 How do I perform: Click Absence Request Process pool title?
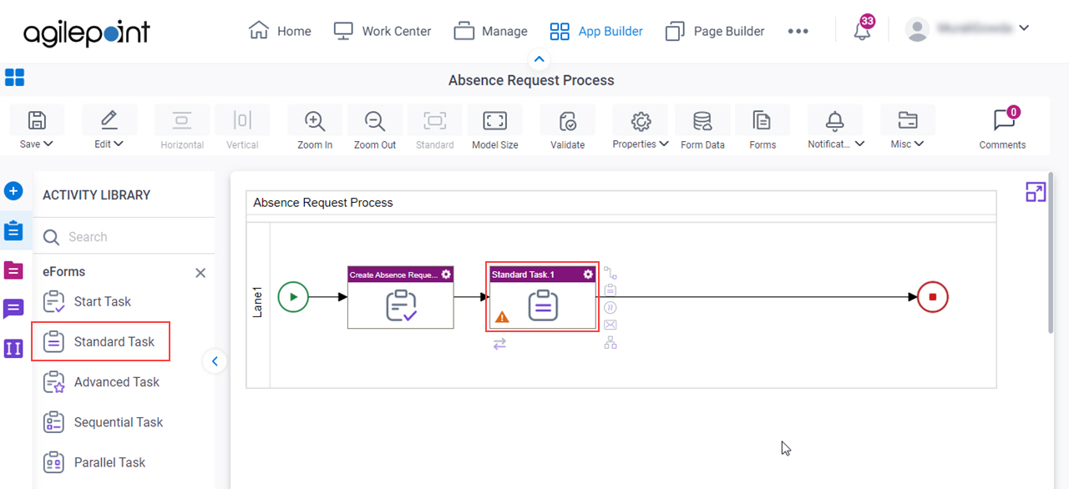tap(323, 202)
